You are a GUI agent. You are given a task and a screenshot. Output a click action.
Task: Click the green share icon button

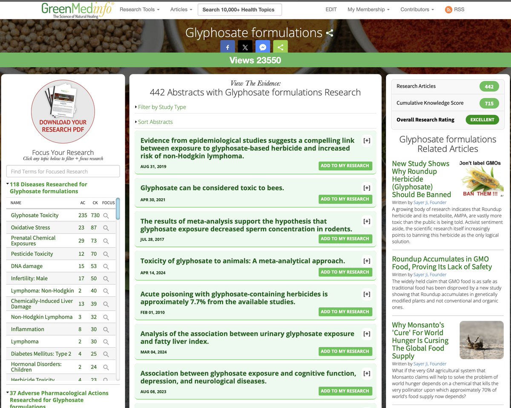[280, 47]
